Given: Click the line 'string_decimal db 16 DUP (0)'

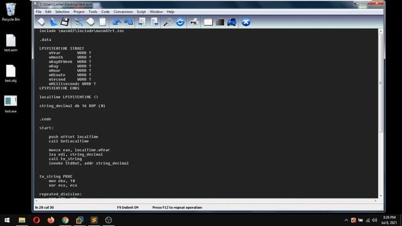Looking at the screenshot, I should [x=72, y=106].
